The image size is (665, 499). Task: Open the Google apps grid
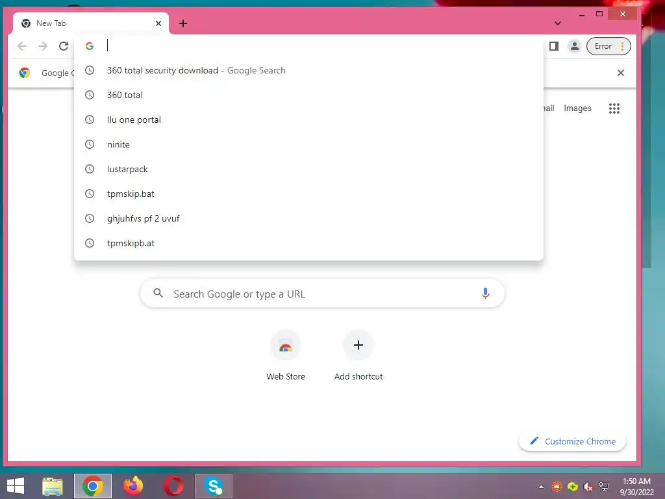[614, 109]
